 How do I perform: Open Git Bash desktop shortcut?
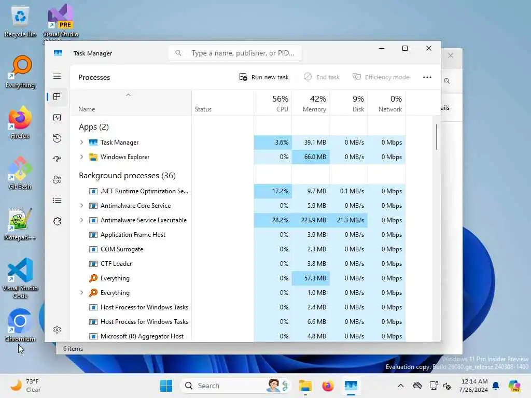coord(20,173)
